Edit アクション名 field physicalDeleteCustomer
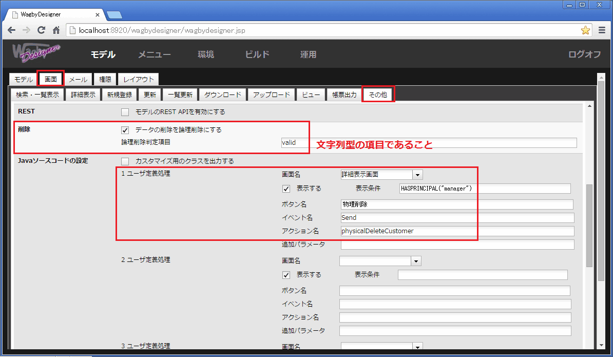 click(x=457, y=231)
